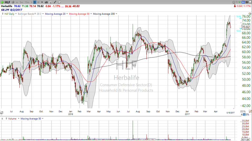
Task: Click the 76.00 price scale label
Action: [x=246, y=16]
